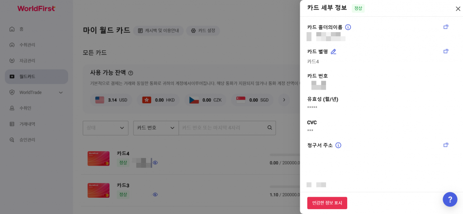This screenshot has width=463, height=214.
Task: Copy the billing address with the copy icon
Action: coord(446,145)
